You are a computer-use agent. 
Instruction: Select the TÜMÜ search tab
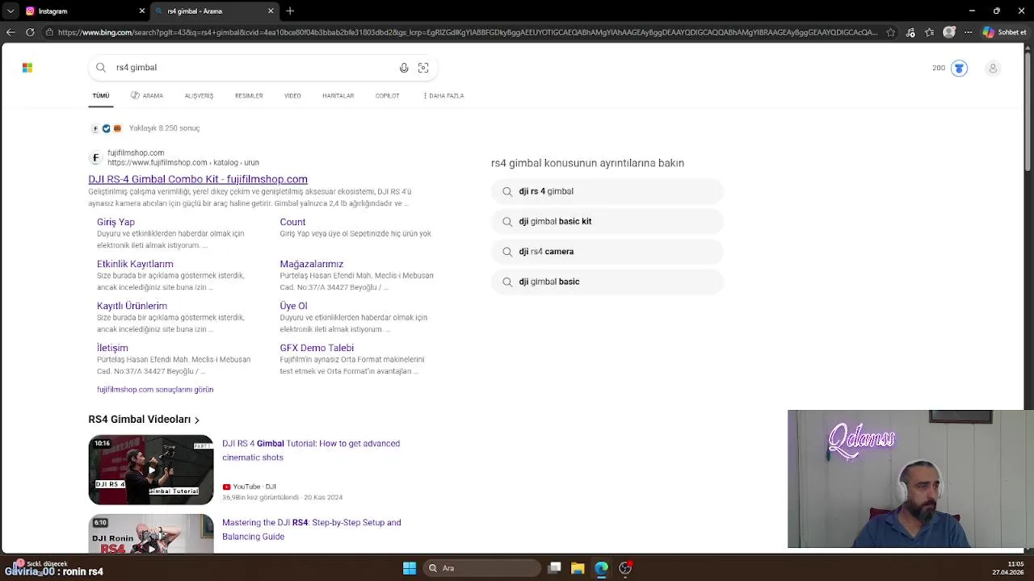pos(101,95)
